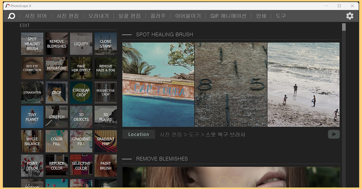
Task: Select the White Balance tile
Action: (32, 141)
